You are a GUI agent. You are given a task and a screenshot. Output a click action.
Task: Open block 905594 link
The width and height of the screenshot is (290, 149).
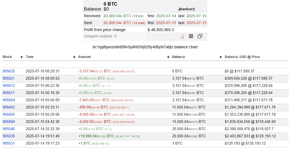[9, 122]
